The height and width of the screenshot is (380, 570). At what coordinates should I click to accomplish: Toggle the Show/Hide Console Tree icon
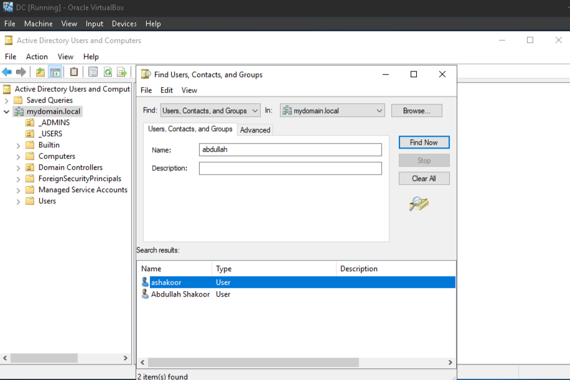point(55,72)
